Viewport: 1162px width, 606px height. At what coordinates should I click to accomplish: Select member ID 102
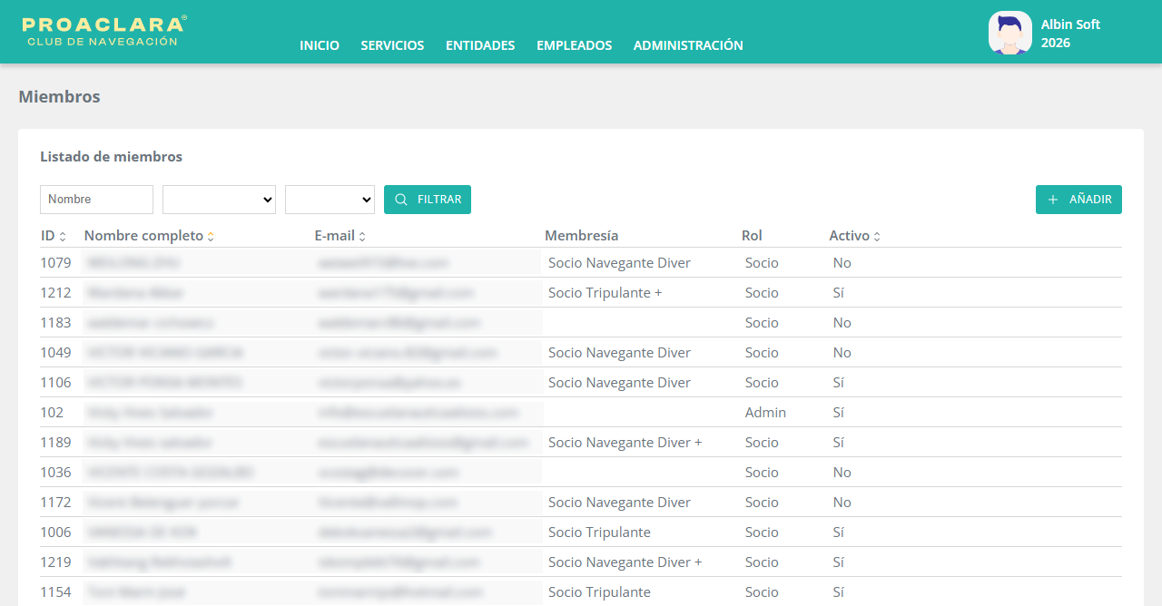click(53, 413)
